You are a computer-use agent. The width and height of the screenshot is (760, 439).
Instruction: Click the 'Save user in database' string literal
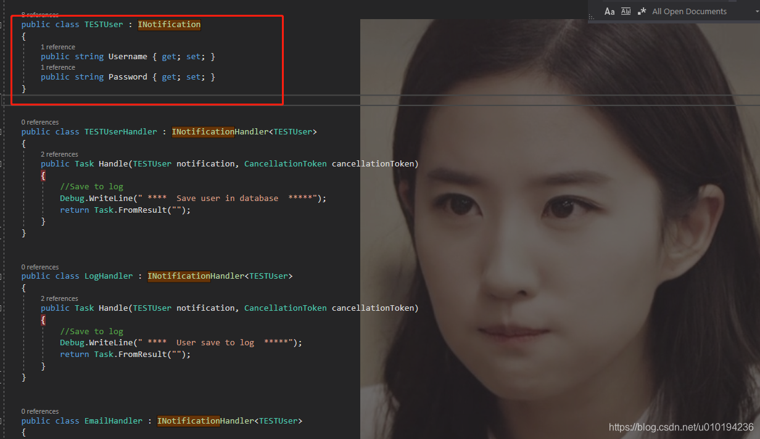pos(227,199)
